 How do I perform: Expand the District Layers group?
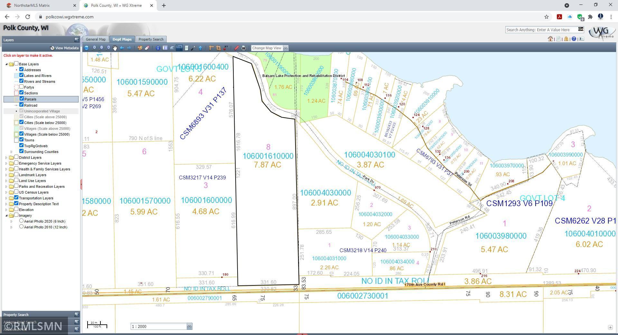pyautogui.click(x=6, y=158)
